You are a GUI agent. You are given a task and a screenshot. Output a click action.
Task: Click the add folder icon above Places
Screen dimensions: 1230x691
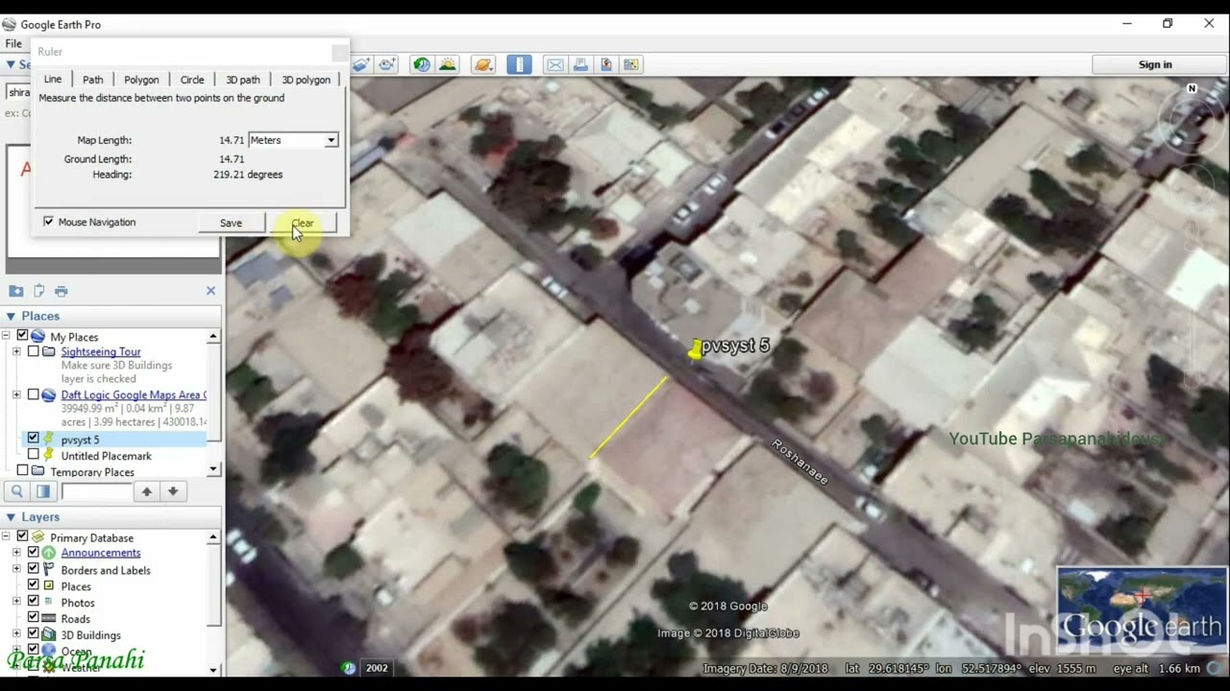coord(15,291)
